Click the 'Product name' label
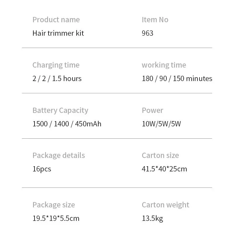 click(x=56, y=20)
